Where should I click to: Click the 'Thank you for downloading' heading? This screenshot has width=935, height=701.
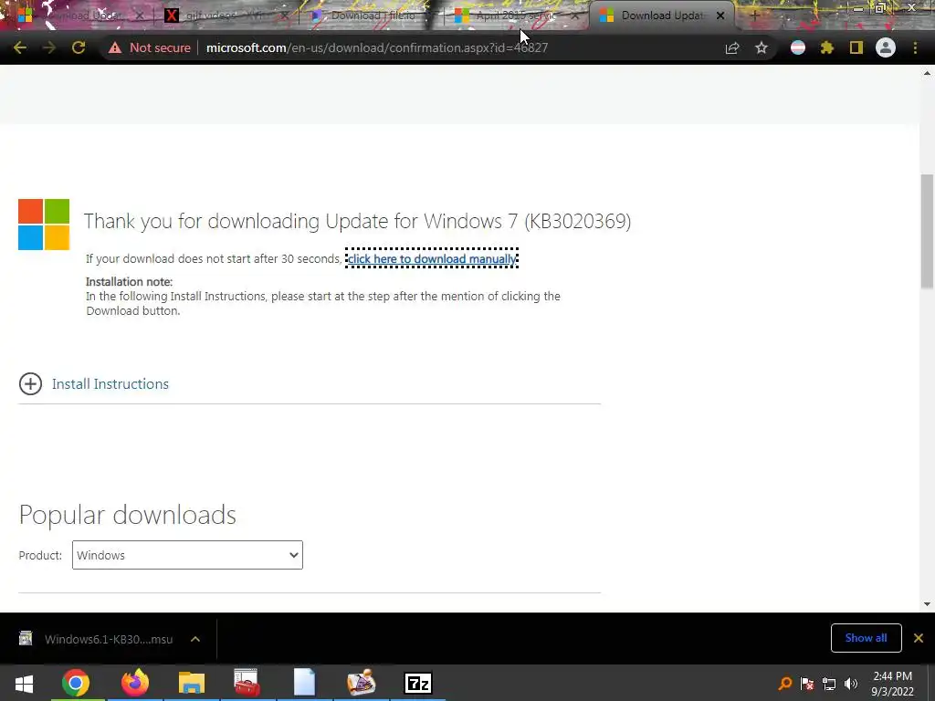coord(357,221)
